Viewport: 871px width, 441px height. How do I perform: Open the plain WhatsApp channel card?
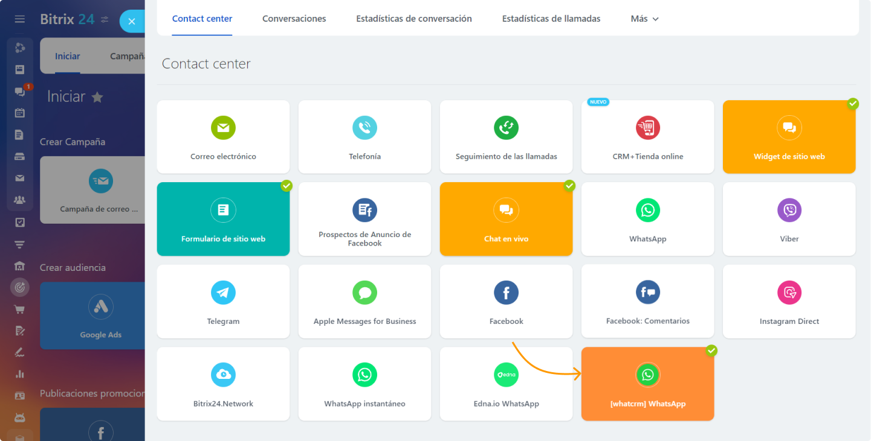pyautogui.click(x=647, y=219)
